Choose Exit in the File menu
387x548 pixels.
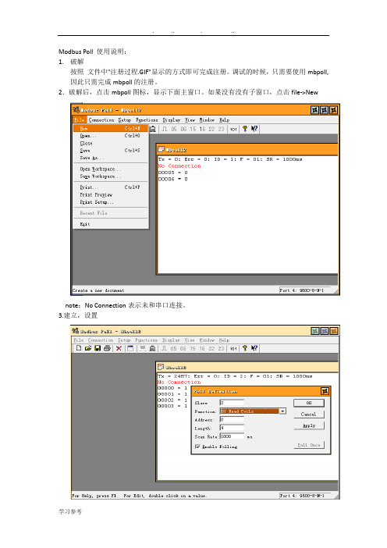[111, 224]
